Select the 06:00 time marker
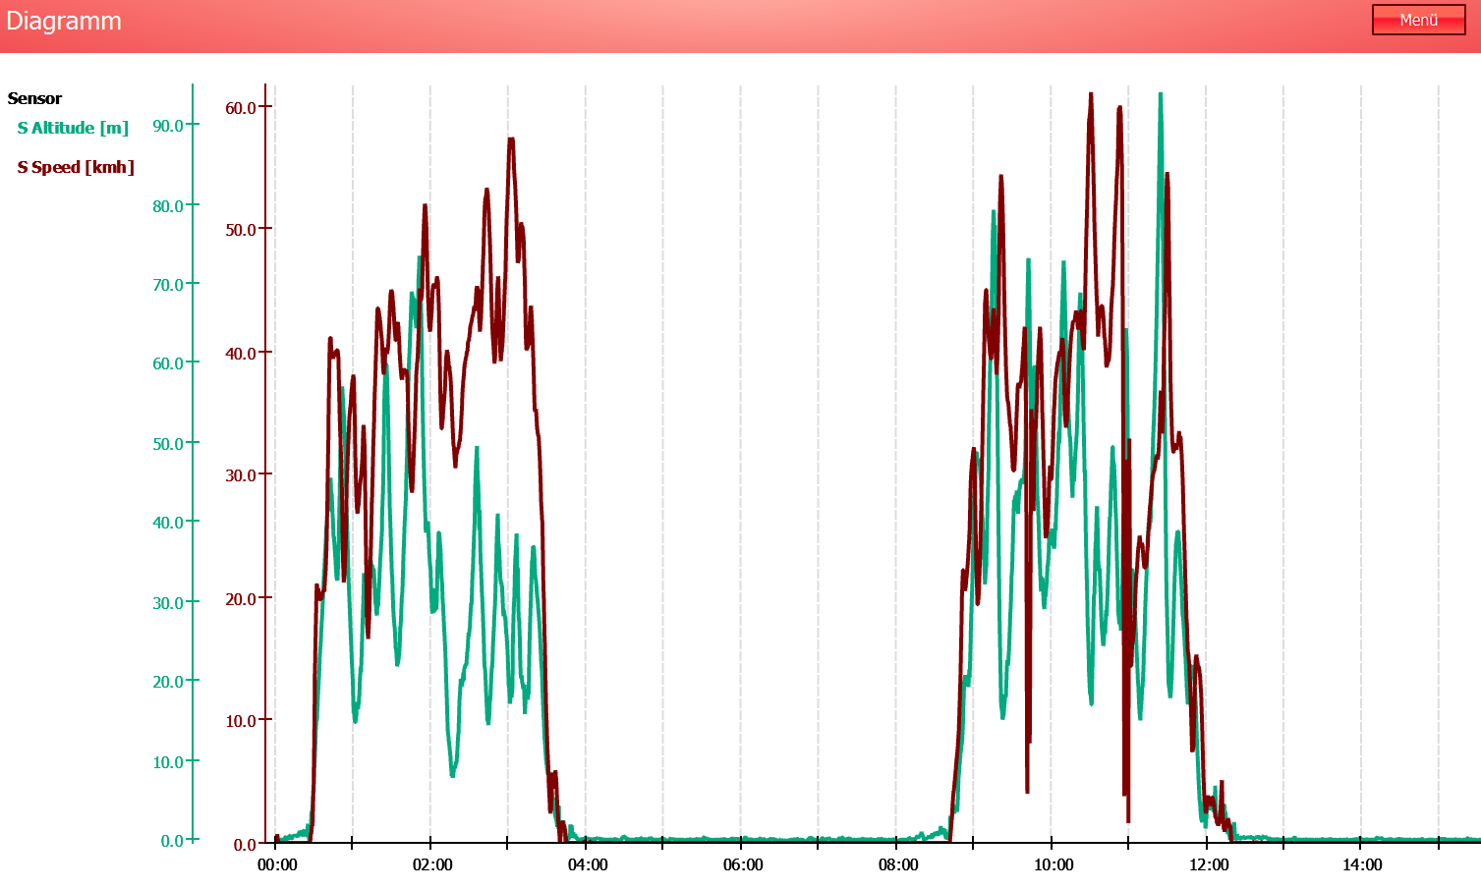Image resolution: width=1481 pixels, height=890 pixels. pyautogui.click(x=743, y=864)
